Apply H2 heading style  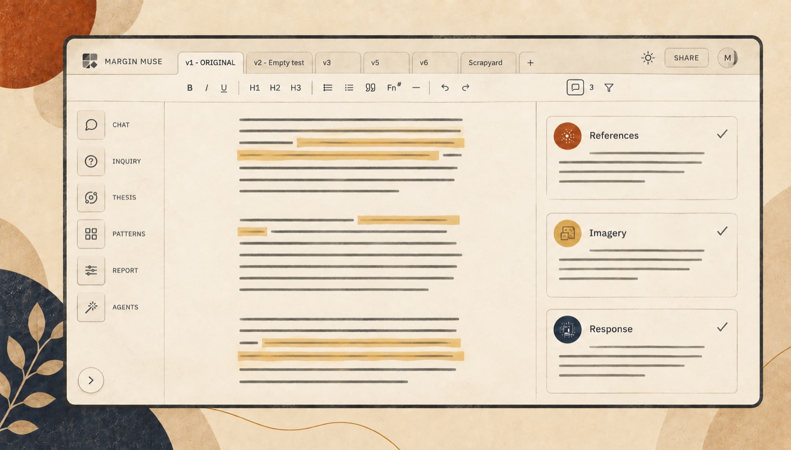click(x=275, y=88)
